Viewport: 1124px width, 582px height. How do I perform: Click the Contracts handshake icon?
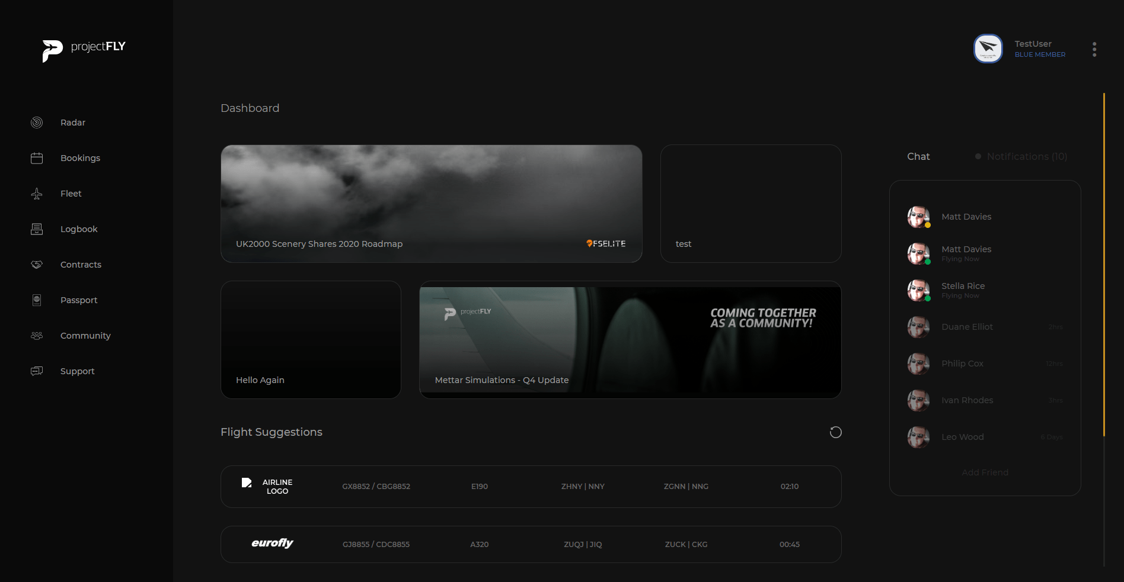tap(37, 265)
